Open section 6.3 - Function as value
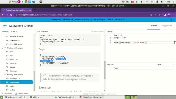Image resolution: width=176 pixels, height=99 pixels. [14, 37]
